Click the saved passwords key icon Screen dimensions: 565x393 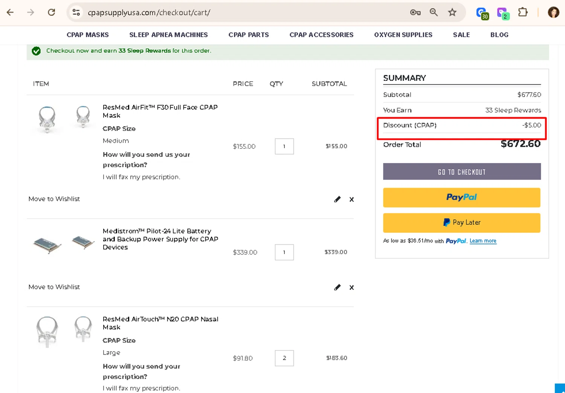415,12
